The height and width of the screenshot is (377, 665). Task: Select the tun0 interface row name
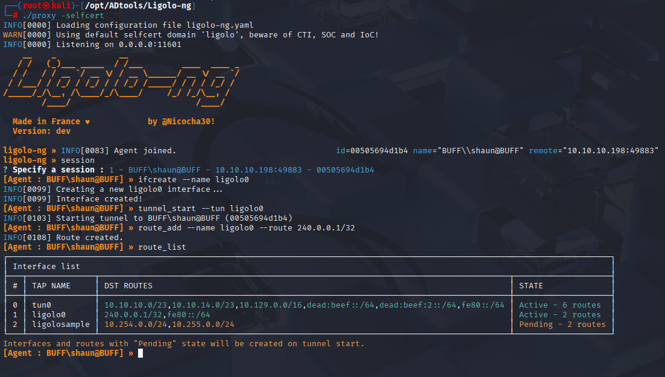[x=42, y=305]
